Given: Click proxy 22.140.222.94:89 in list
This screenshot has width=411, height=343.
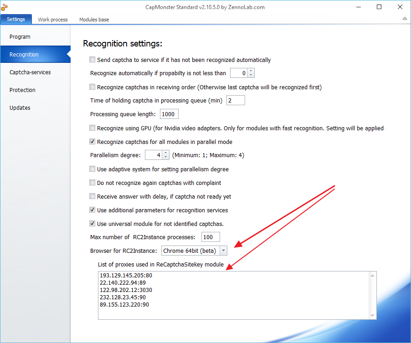Looking at the screenshot, I should pyautogui.click(x=123, y=283).
